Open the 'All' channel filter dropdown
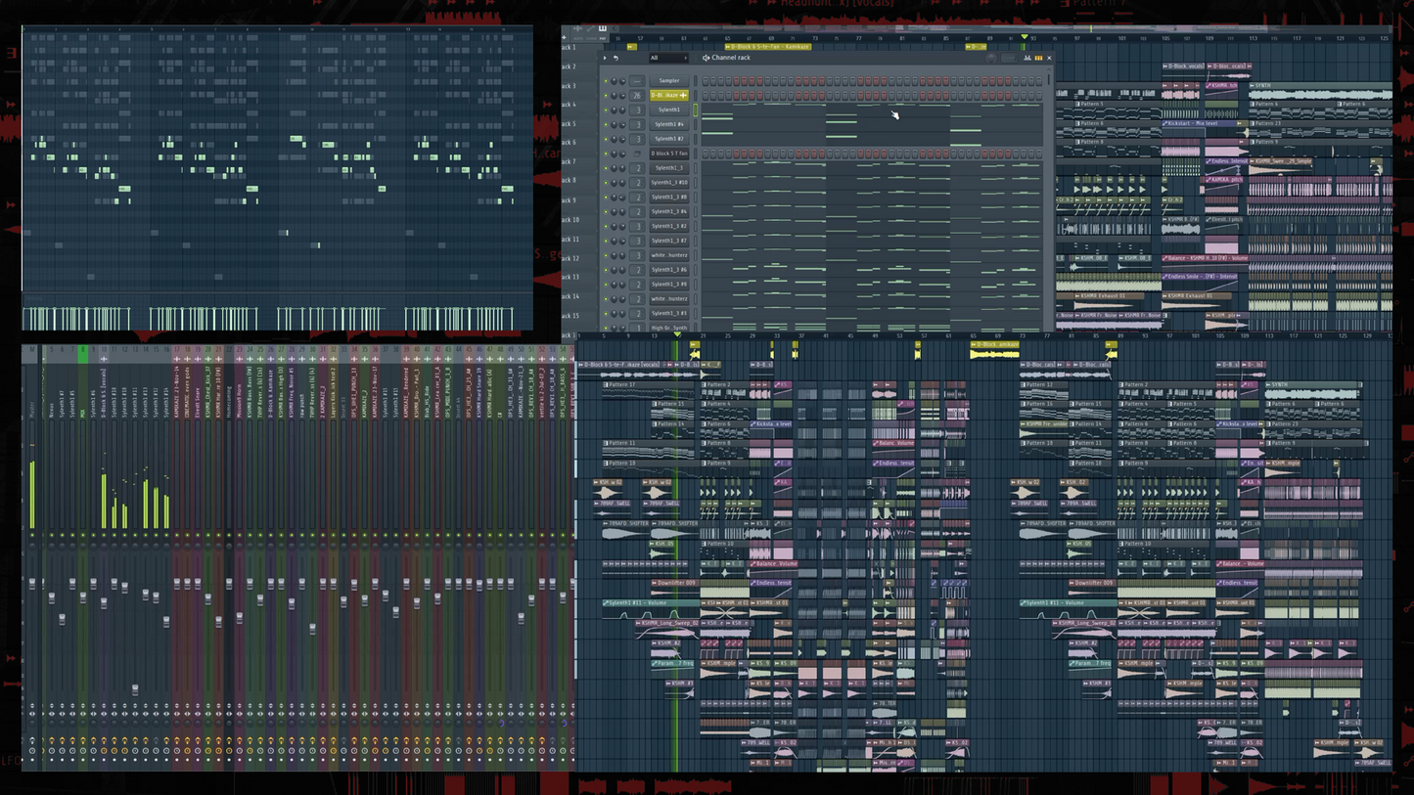 tap(668, 58)
